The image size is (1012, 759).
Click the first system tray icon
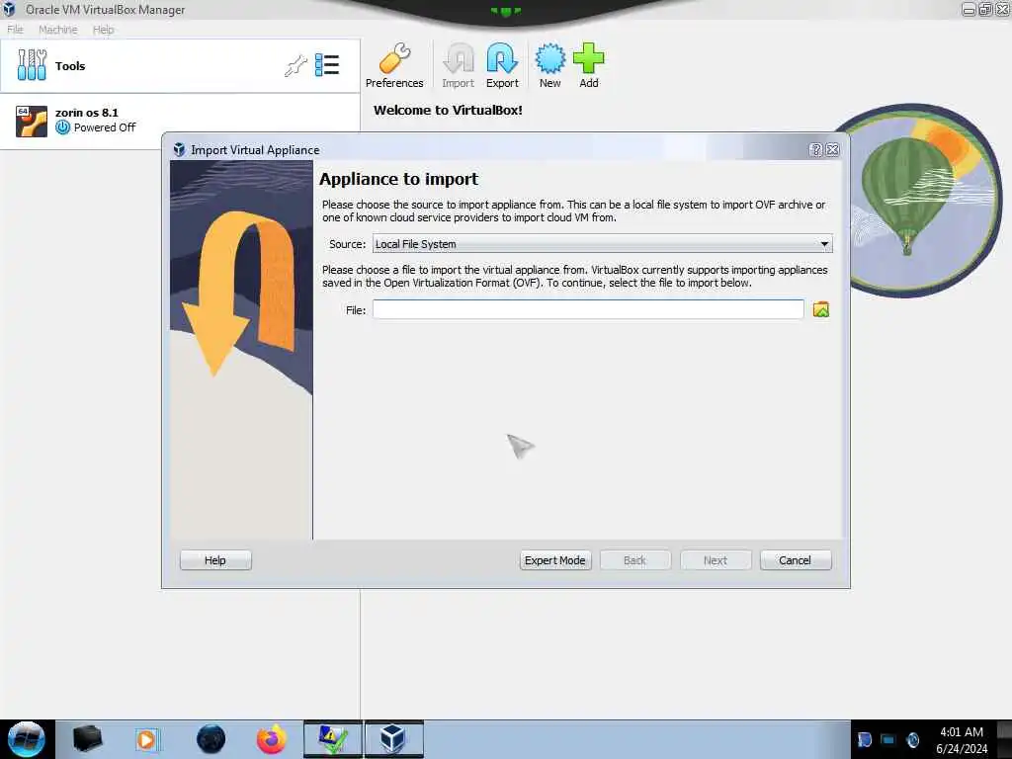[864, 739]
